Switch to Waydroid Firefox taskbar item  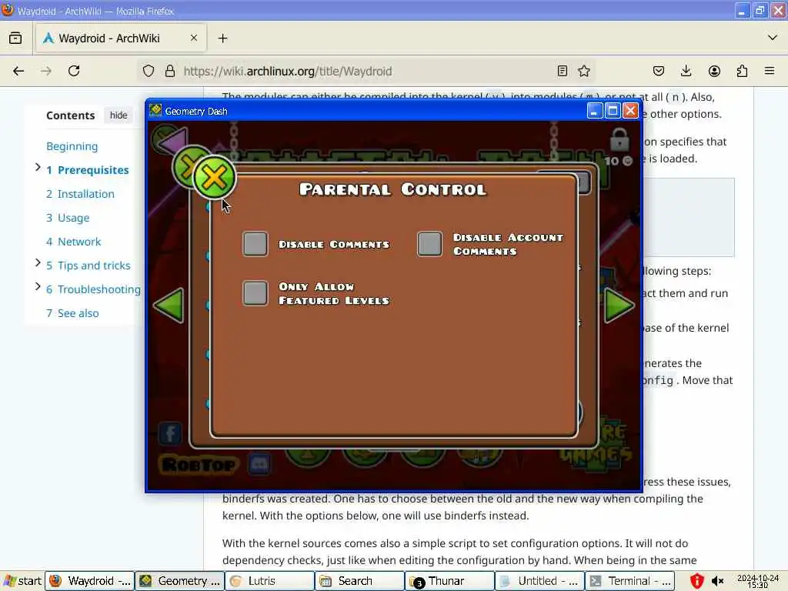click(x=90, y=581)
